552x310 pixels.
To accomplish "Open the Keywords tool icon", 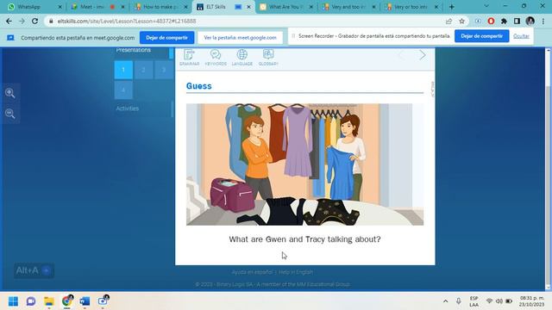I will click(216, 58).
